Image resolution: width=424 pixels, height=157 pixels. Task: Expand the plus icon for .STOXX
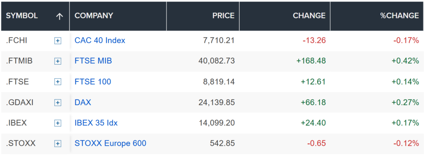(58, 143)
